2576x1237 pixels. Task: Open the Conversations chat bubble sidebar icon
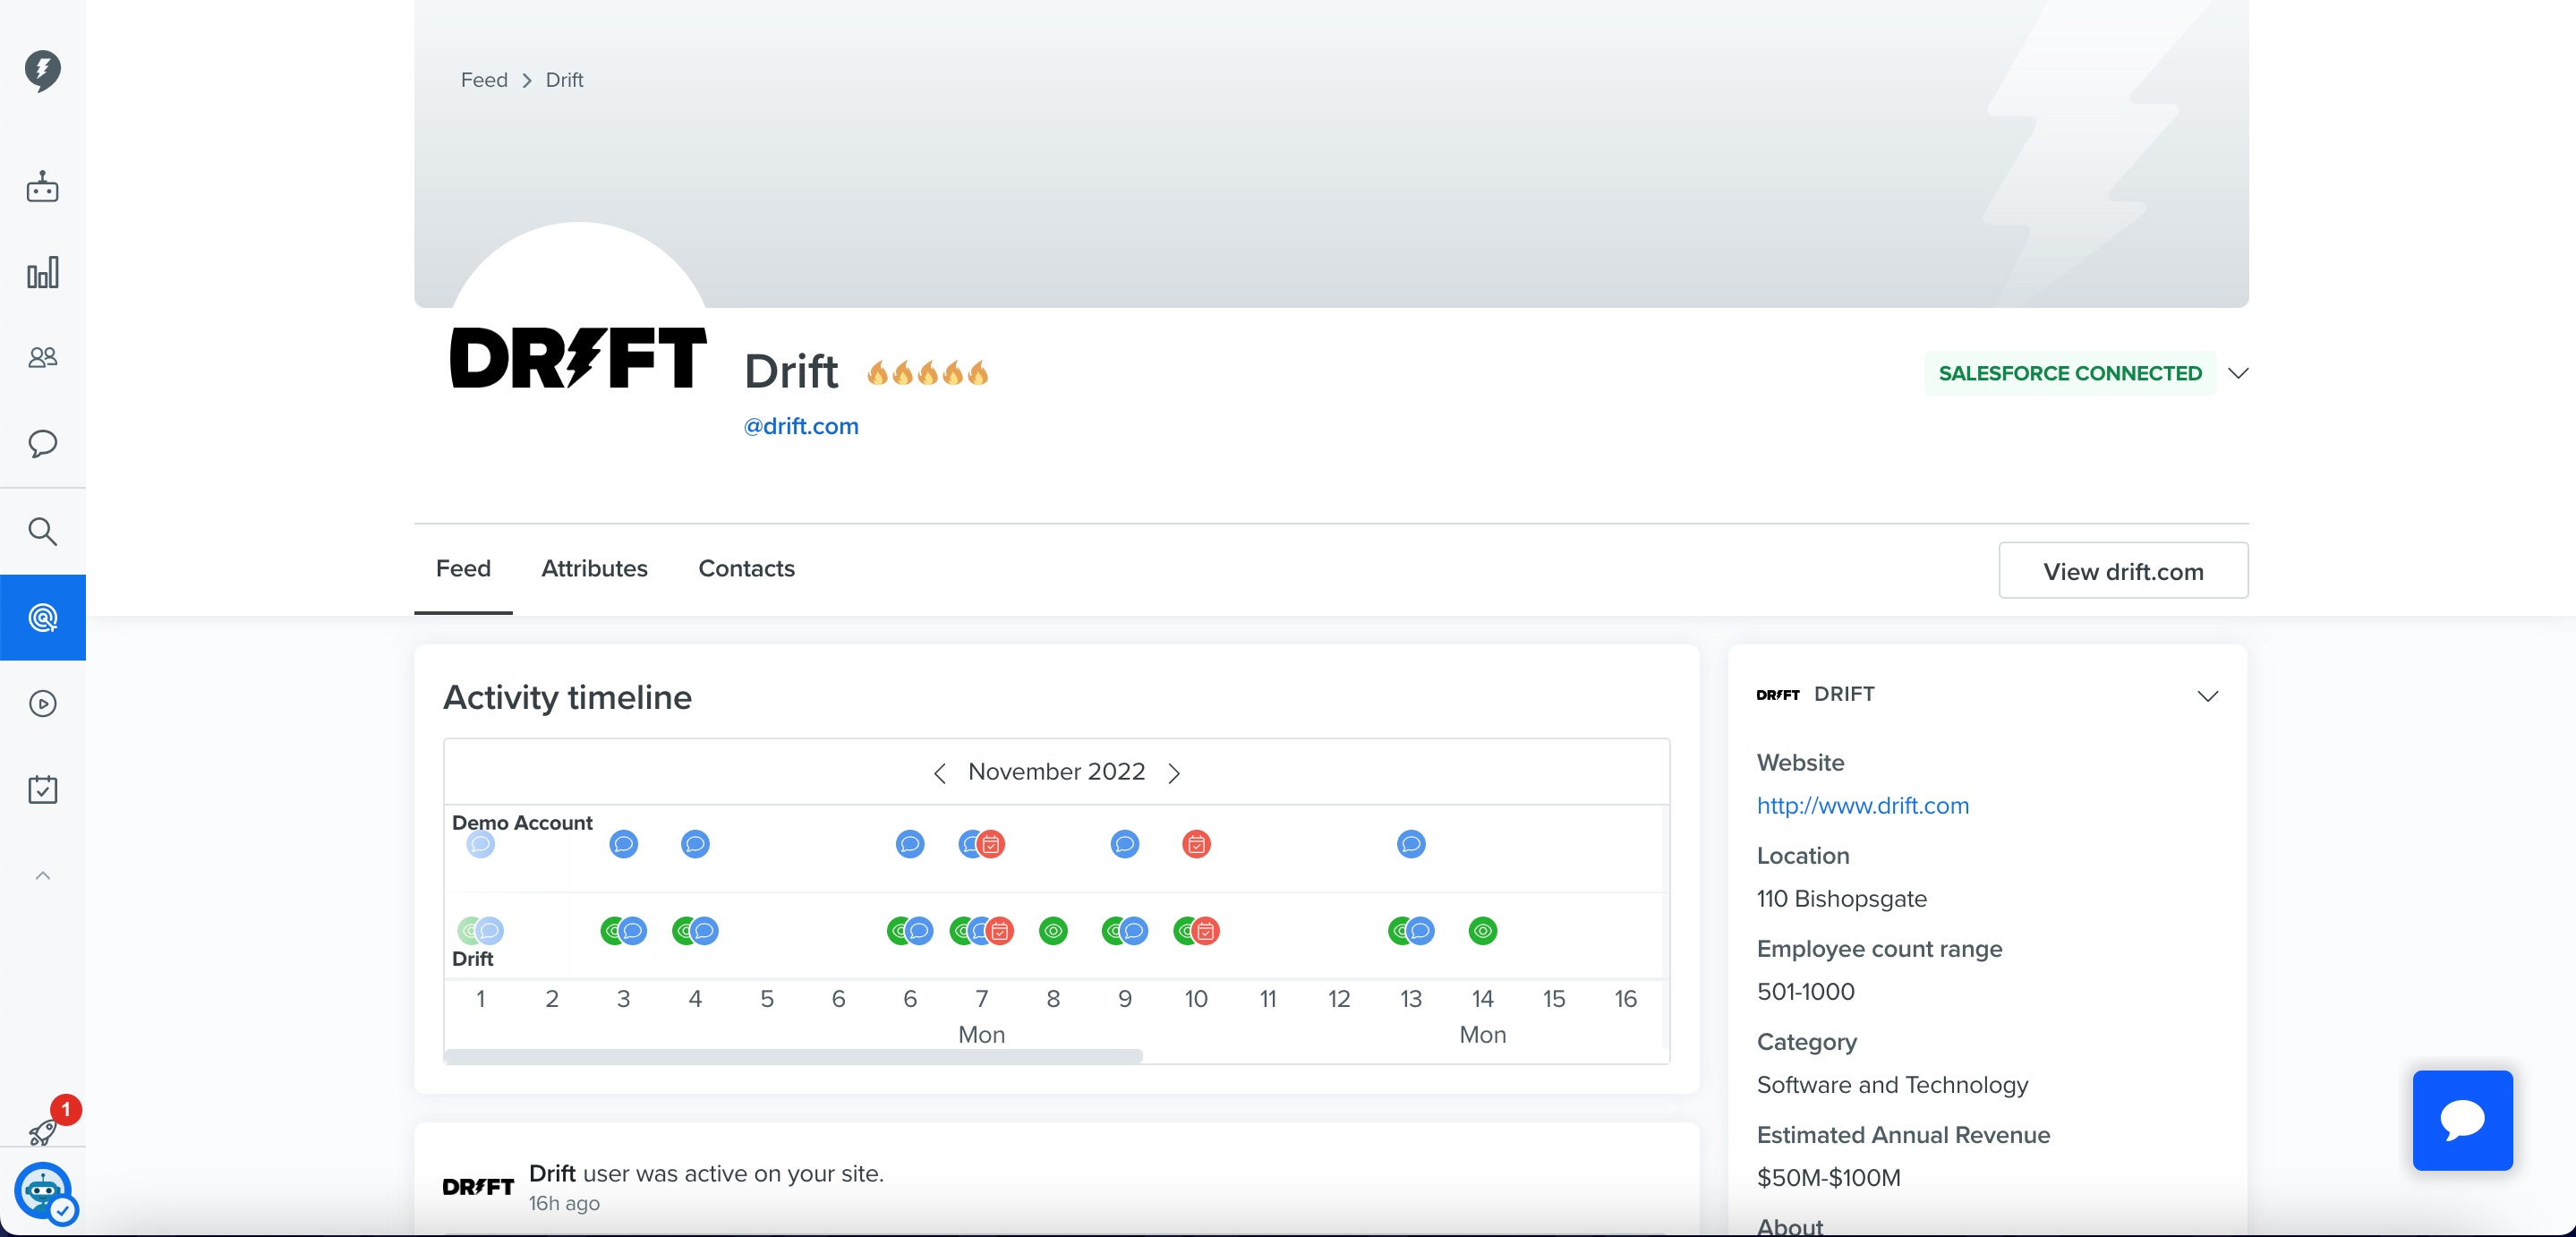coord(43,443)
